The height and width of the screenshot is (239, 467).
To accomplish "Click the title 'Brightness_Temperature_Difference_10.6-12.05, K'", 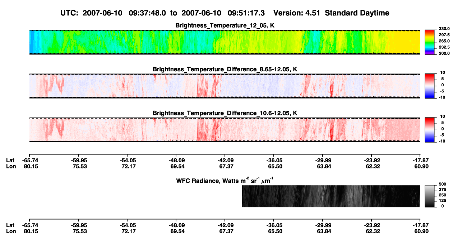I will 225,113.
